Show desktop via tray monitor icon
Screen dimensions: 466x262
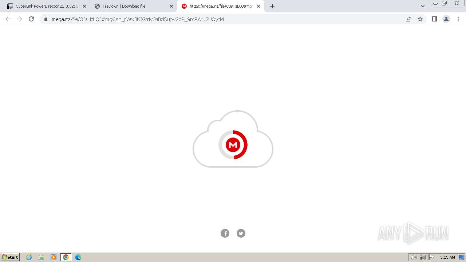coord(462,257)
